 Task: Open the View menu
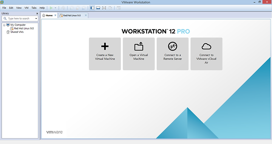19,8
